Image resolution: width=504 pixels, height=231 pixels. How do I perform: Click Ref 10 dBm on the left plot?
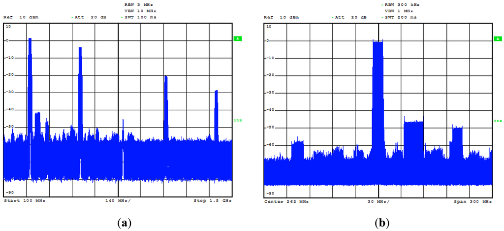[21, 17]
